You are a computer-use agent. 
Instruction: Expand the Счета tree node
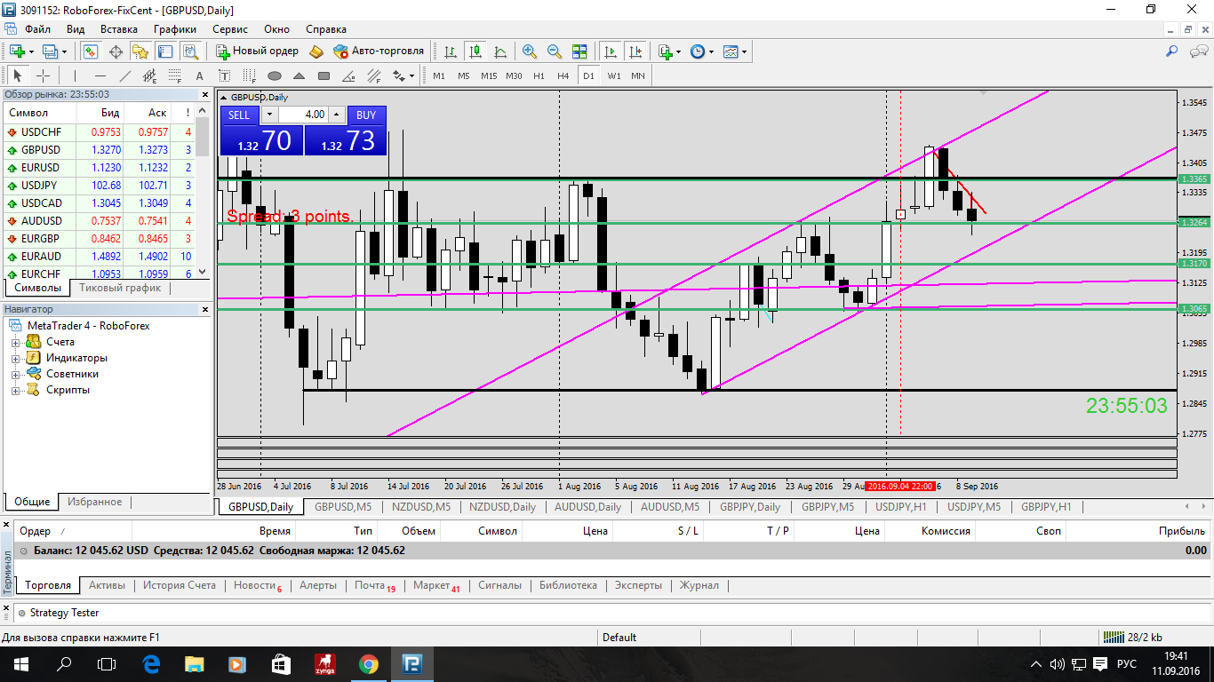[15, 342]
